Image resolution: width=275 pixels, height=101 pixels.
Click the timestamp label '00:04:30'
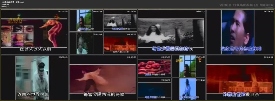tap(166, 80)
